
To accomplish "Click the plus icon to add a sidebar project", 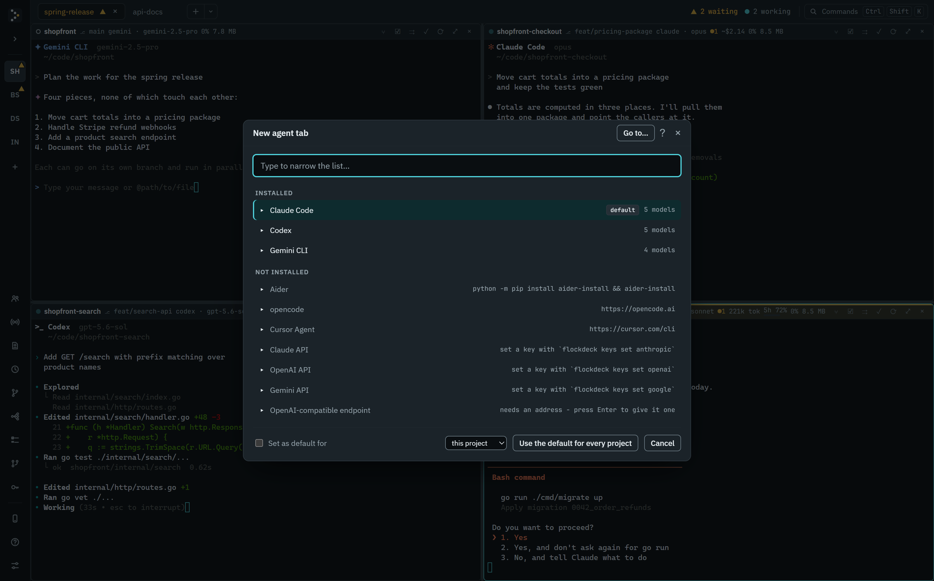I will [15, 167].
